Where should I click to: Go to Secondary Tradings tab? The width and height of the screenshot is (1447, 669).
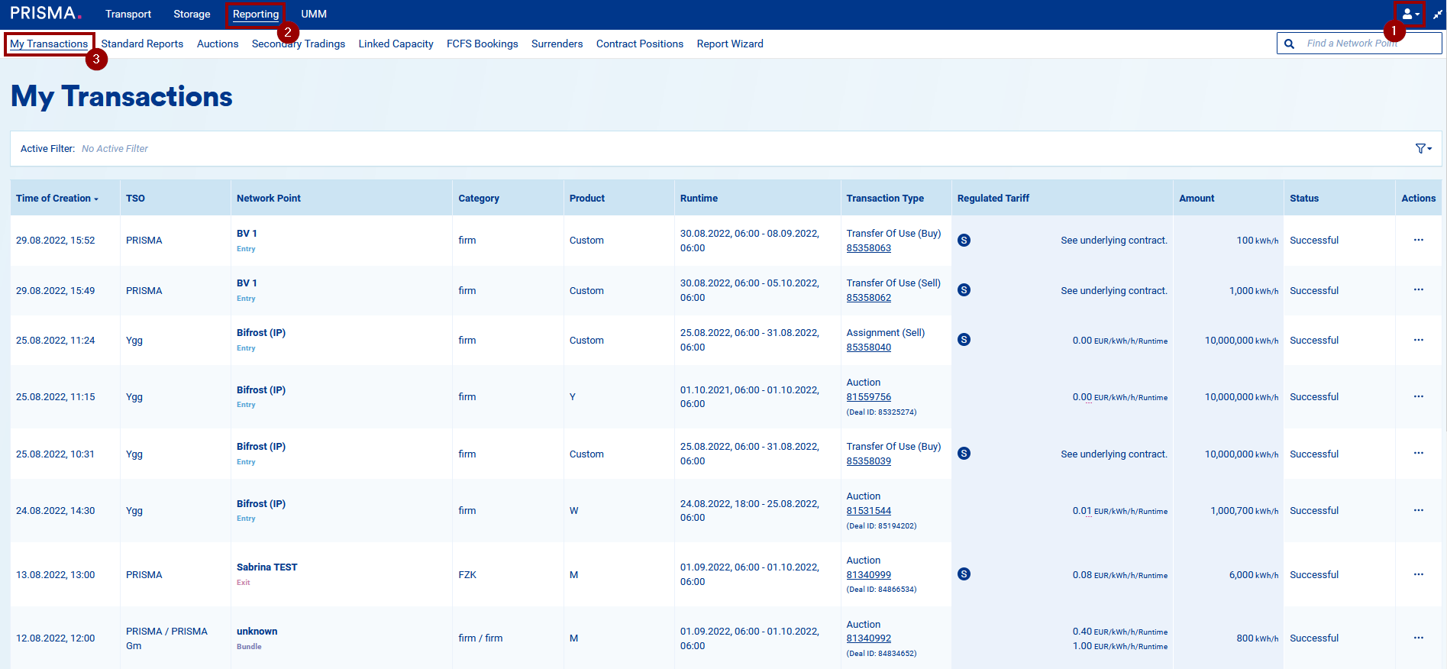(298, 44)
